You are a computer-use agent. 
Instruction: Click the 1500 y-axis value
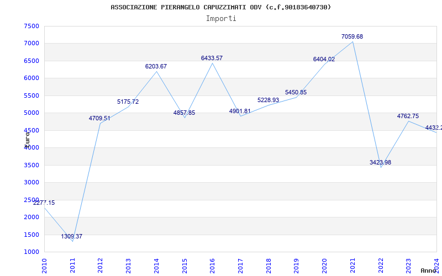click(31, 235)
